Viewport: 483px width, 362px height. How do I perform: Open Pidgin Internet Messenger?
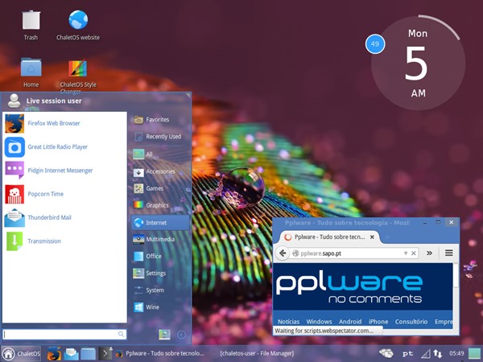pyautogui.click(x=64, y=171)
